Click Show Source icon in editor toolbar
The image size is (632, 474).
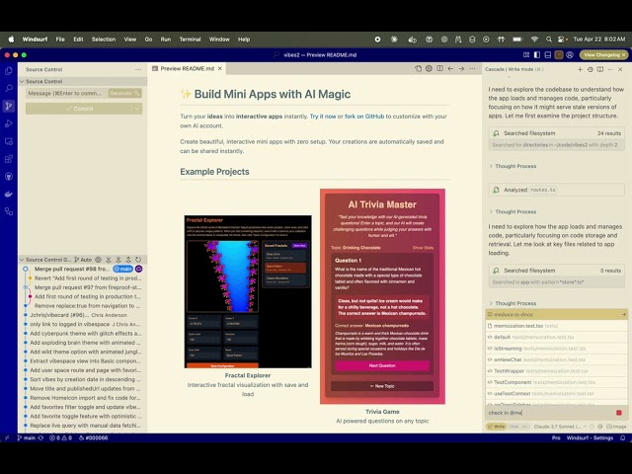click(418, 68)
